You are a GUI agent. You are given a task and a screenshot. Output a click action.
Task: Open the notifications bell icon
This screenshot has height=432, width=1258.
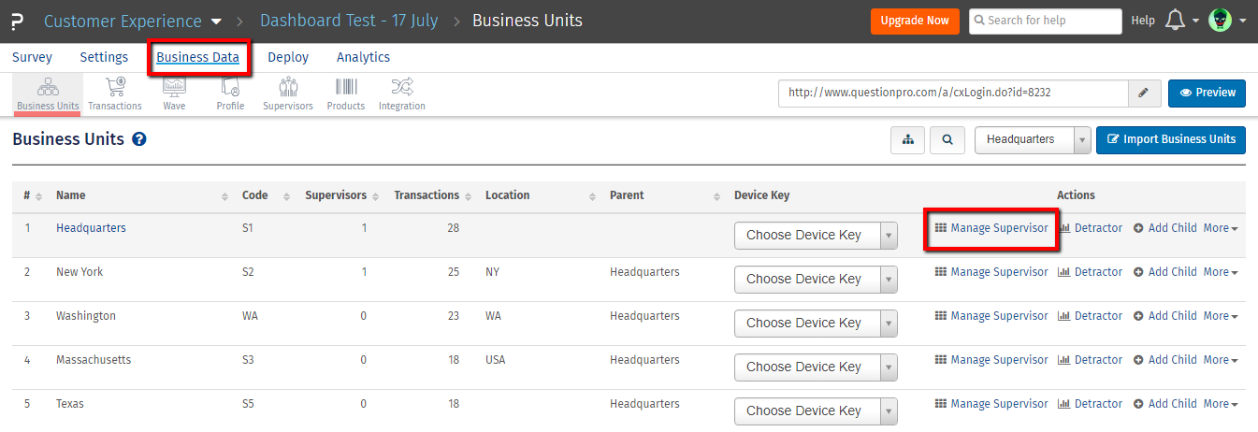tap(1176, 21)
